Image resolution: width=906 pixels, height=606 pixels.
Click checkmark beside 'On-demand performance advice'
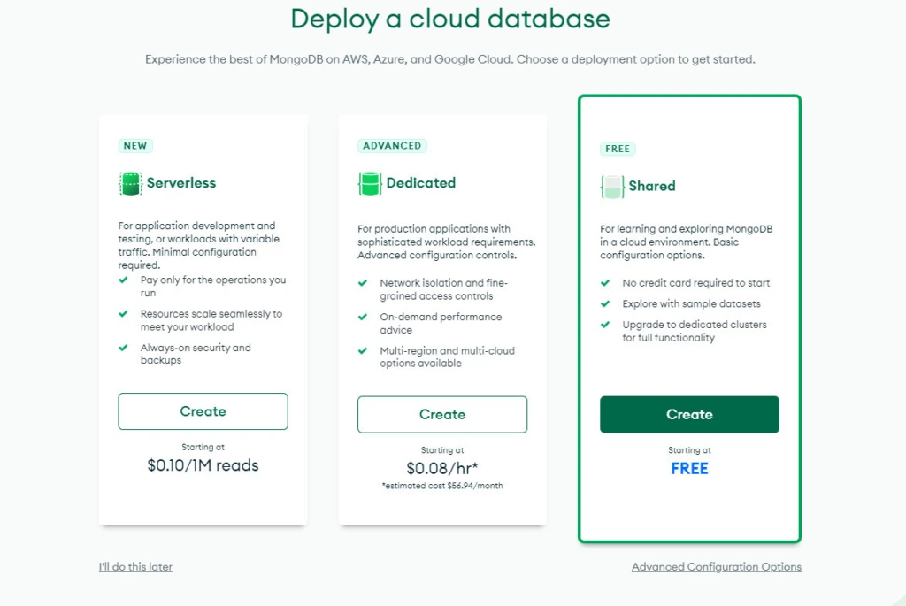point(363,317)
